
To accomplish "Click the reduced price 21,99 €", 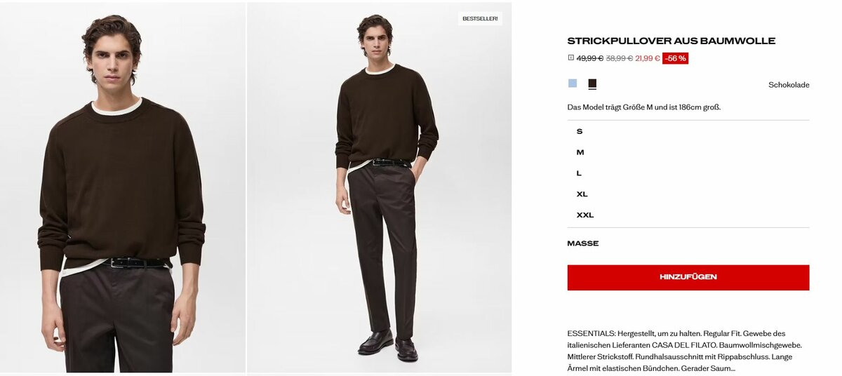I will click(x=647, y=58).
